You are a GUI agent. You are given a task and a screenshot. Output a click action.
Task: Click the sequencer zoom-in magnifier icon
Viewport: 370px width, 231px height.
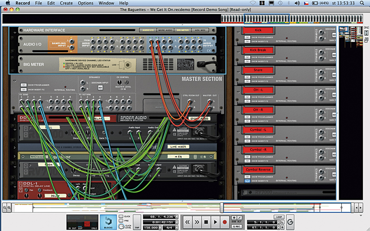(x=9, y=208)
